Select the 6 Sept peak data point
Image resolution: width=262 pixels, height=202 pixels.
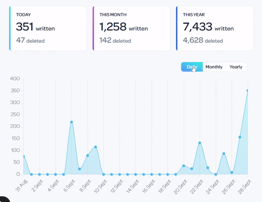point(72,122)
